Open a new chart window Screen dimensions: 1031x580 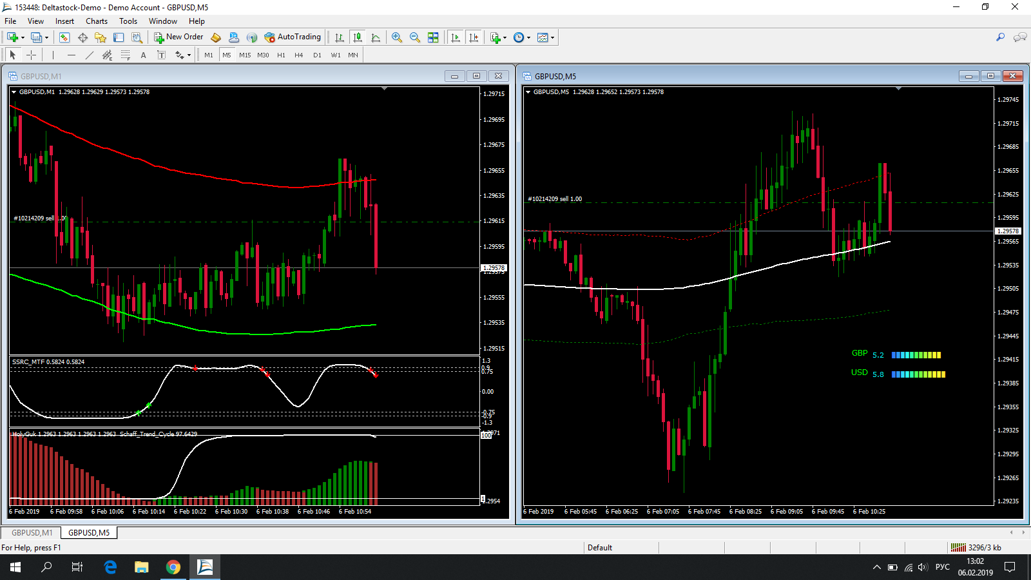(x=12, y=37)
